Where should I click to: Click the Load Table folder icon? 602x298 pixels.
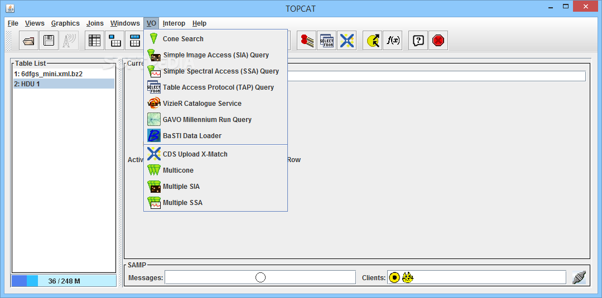[x=29, y=40]
